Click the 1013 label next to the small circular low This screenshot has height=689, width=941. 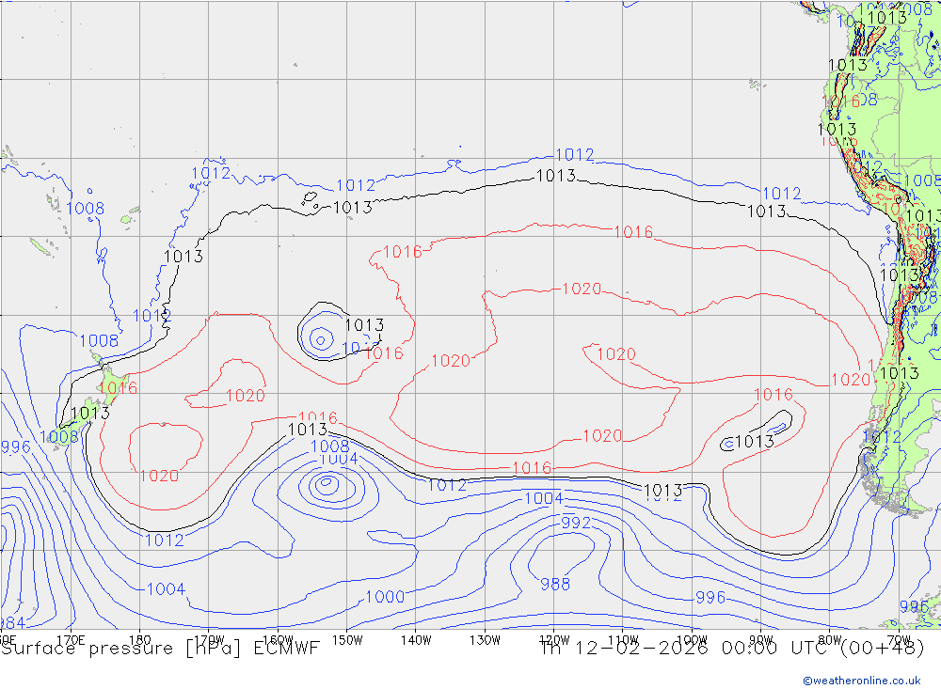coord(364,325)
